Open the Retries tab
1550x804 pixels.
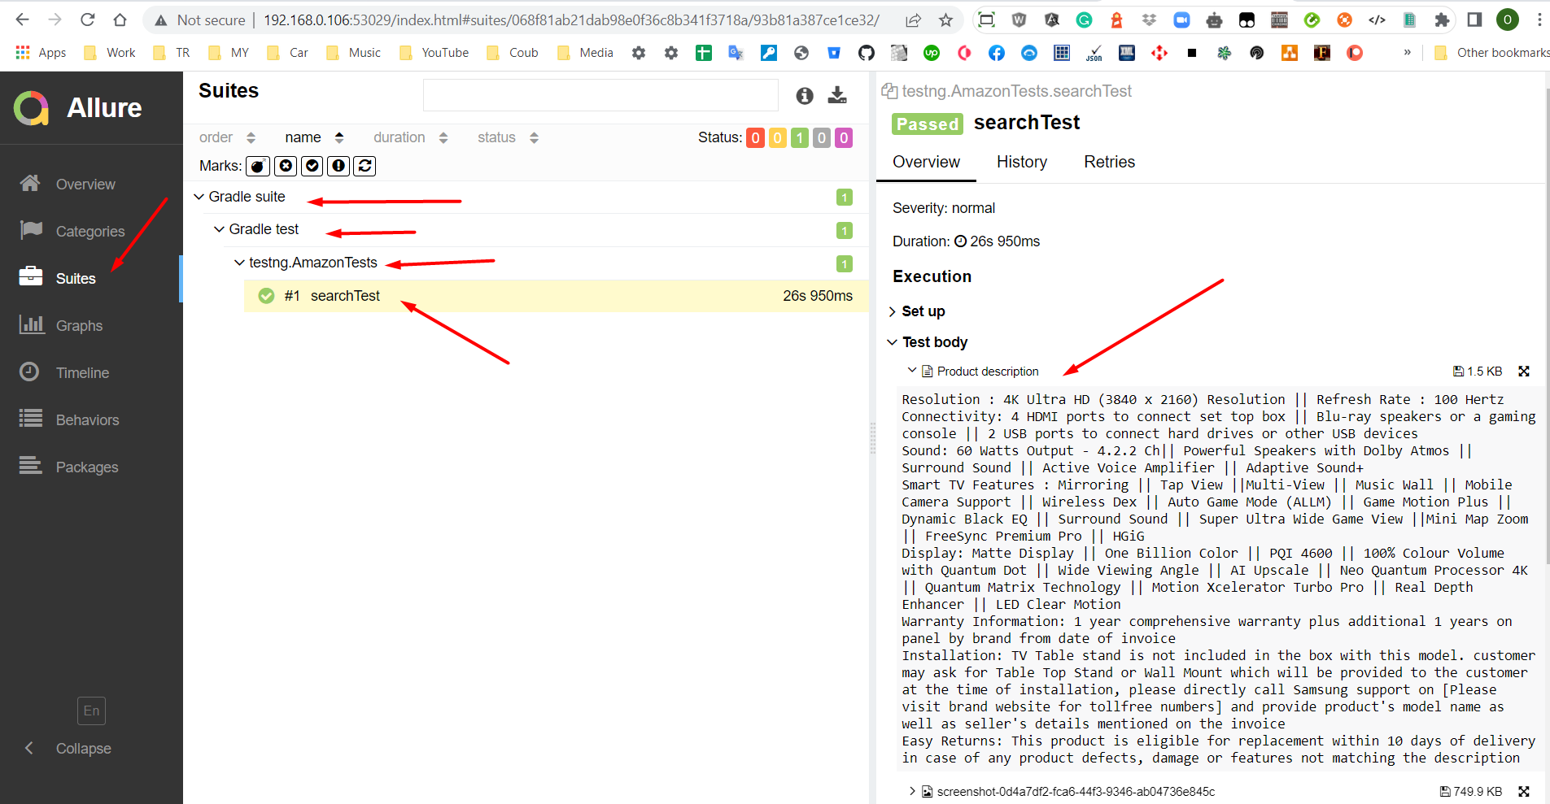[x=1109, y=162]
